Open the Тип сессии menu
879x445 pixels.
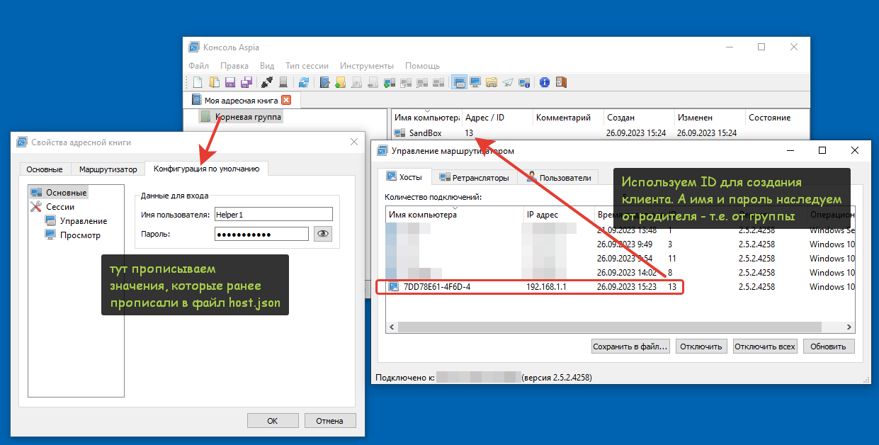pos(307,66)
